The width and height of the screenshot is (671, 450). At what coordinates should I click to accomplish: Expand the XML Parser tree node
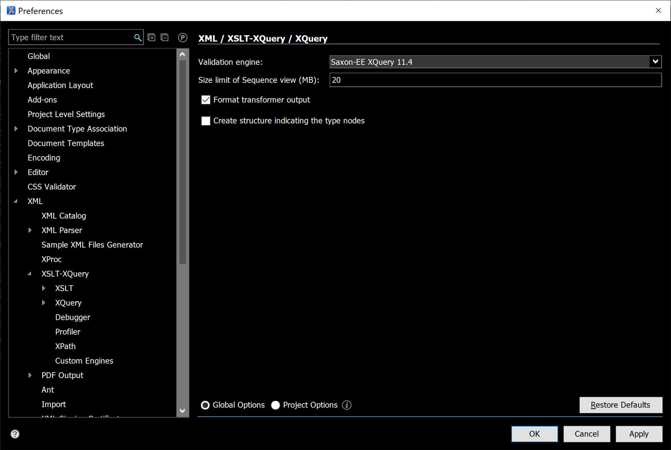(x=30, y=230)
